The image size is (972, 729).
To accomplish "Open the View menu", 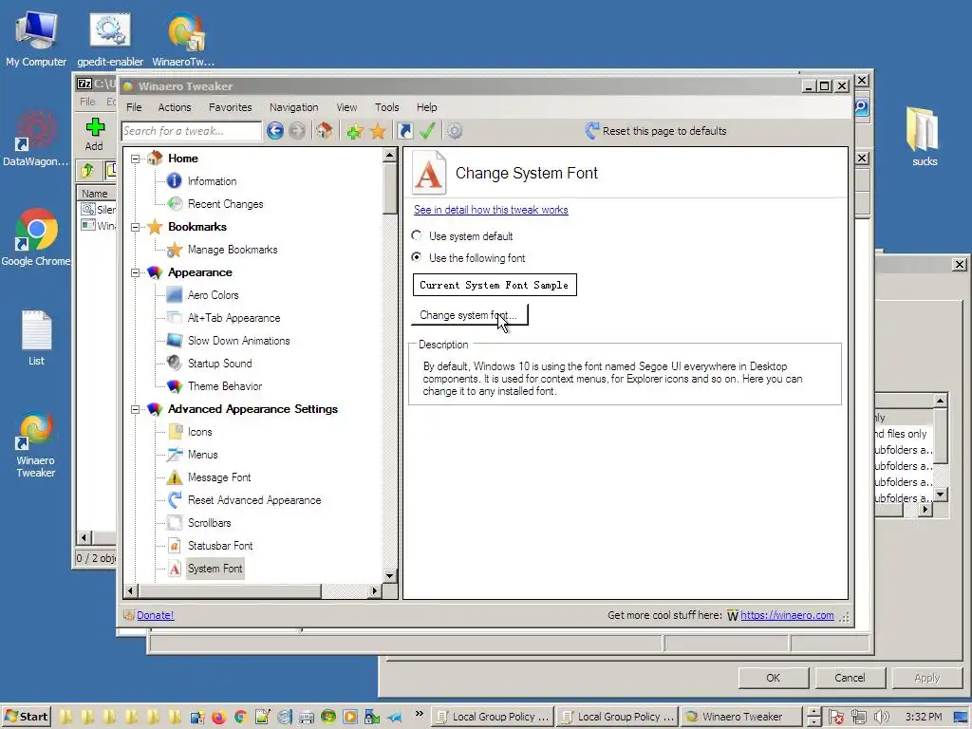I will 346,107.
